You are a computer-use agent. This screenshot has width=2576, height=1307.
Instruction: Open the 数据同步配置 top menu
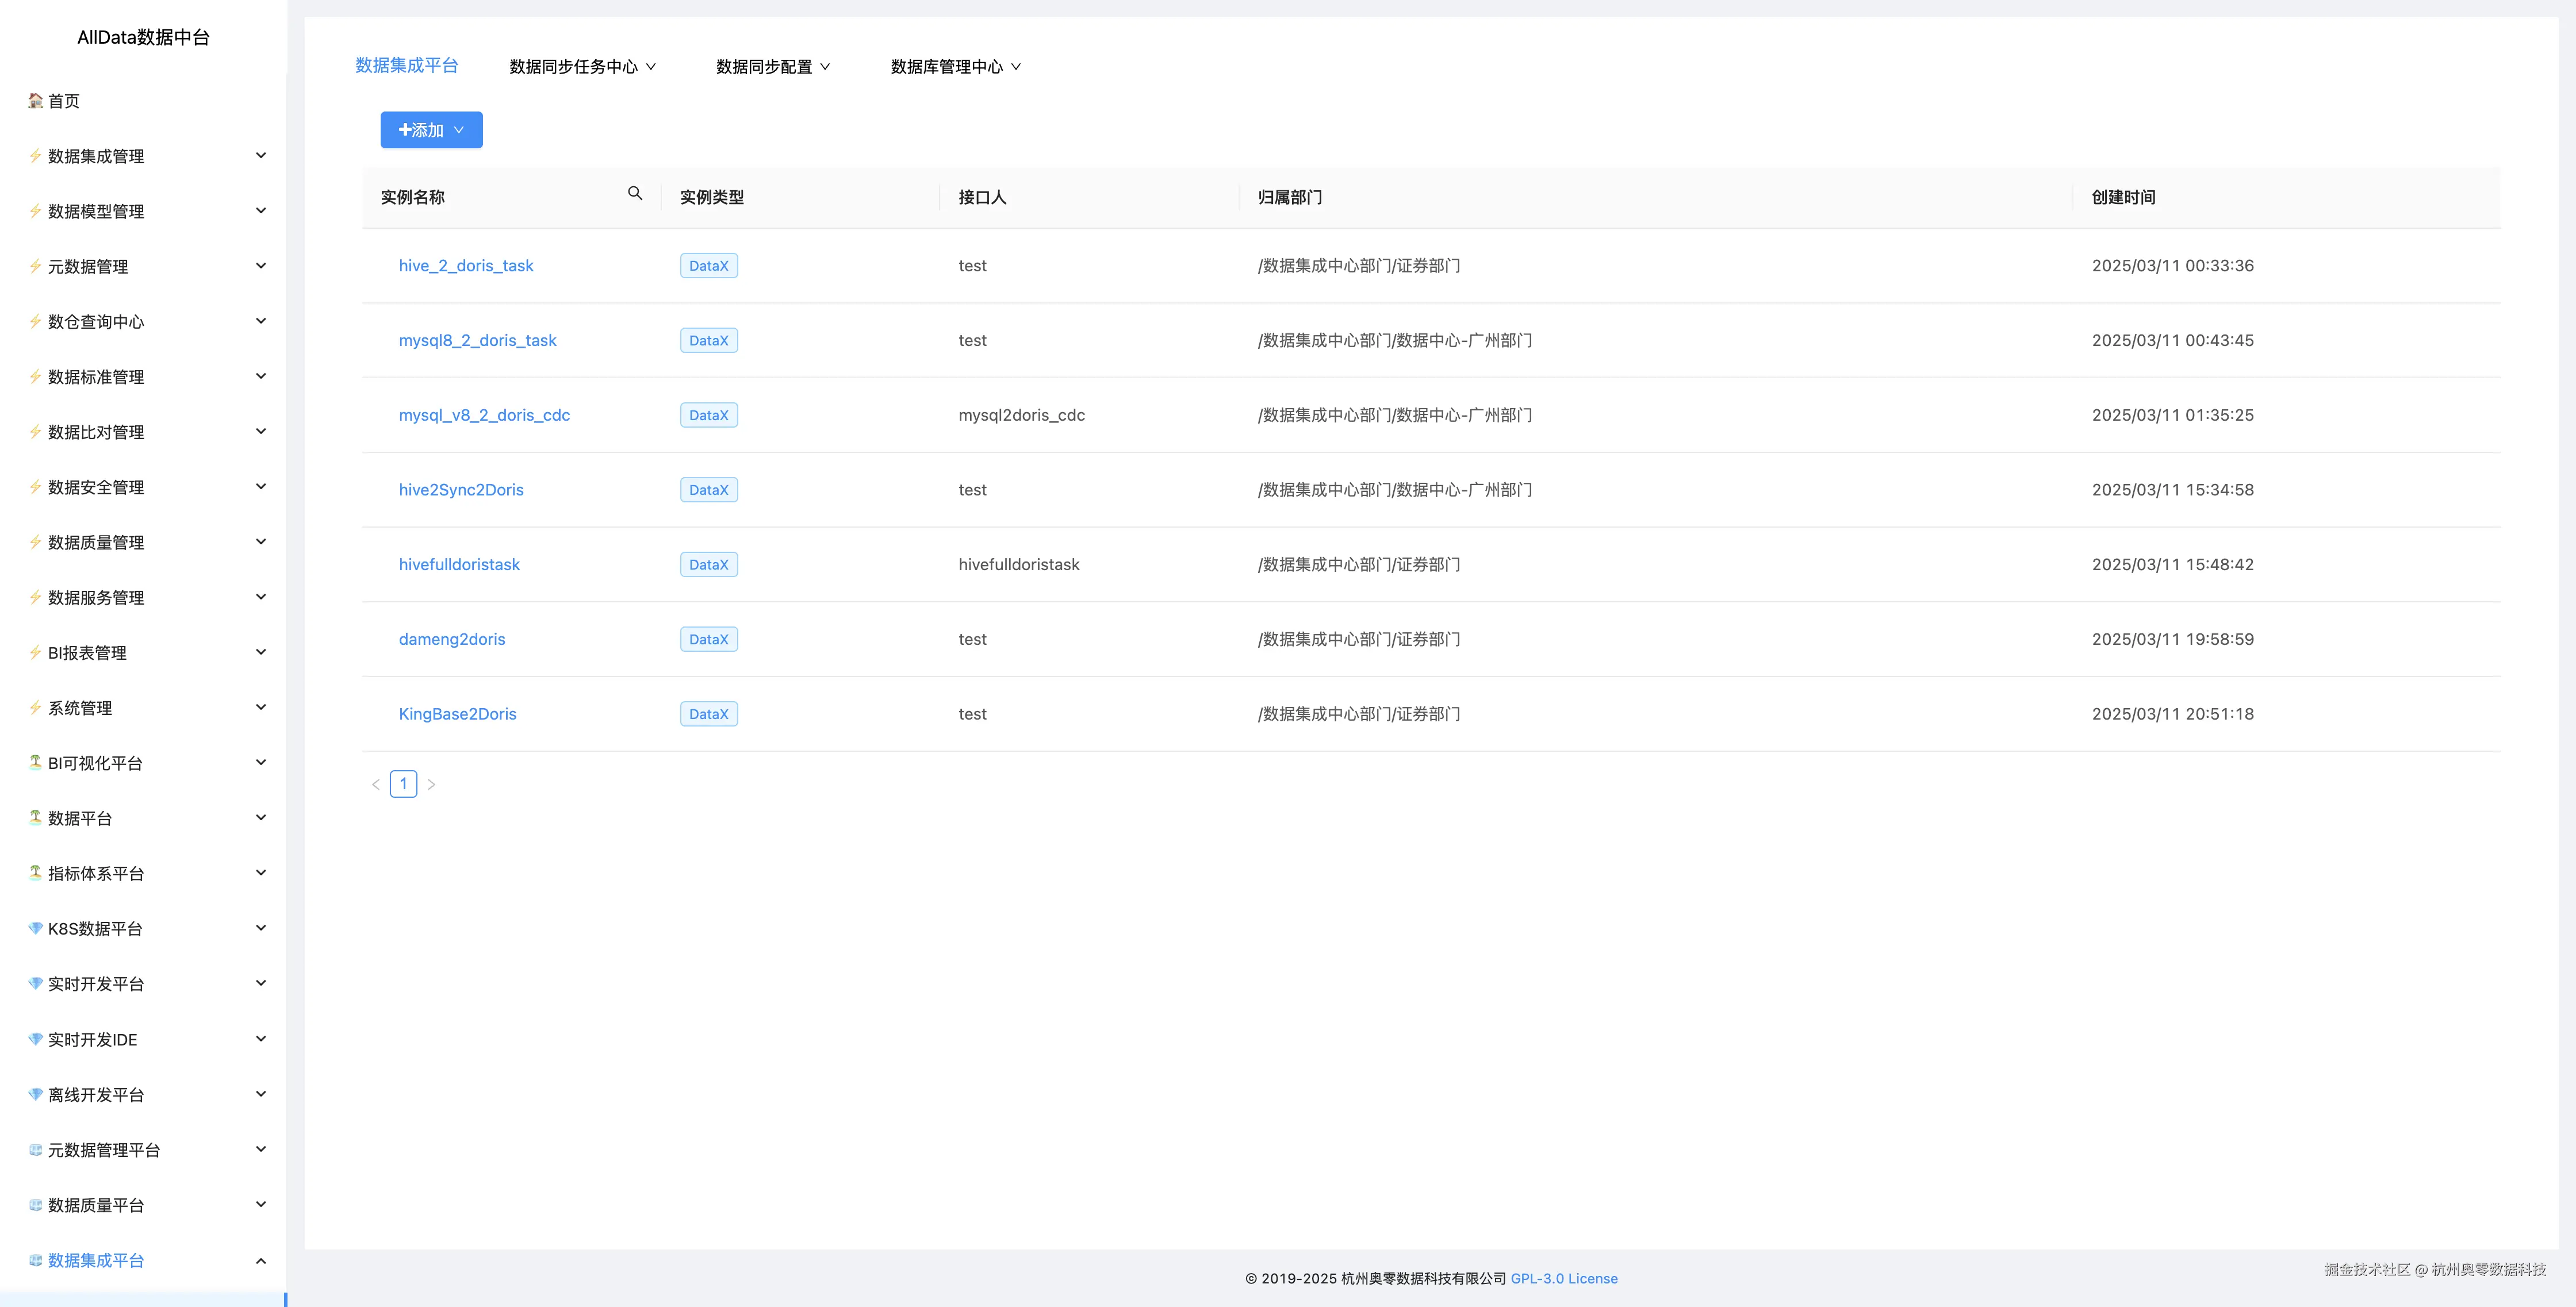coord(772,67)
